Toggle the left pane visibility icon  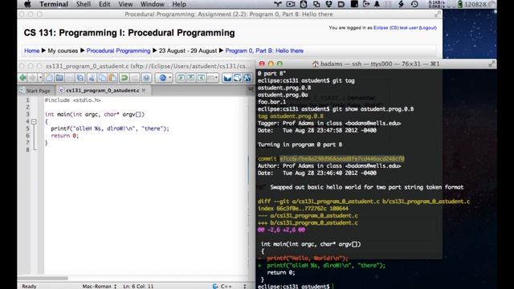click(x=181, y=78)
